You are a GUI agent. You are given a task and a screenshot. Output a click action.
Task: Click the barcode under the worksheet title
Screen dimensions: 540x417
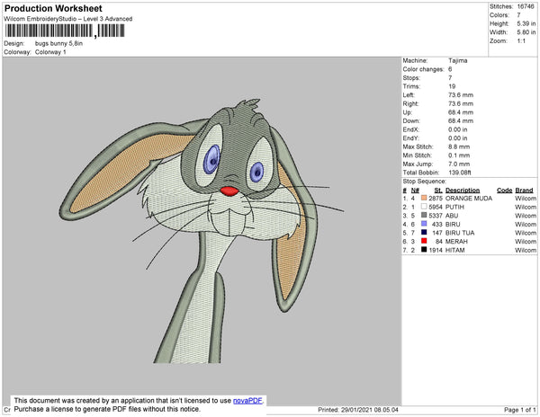65,31
